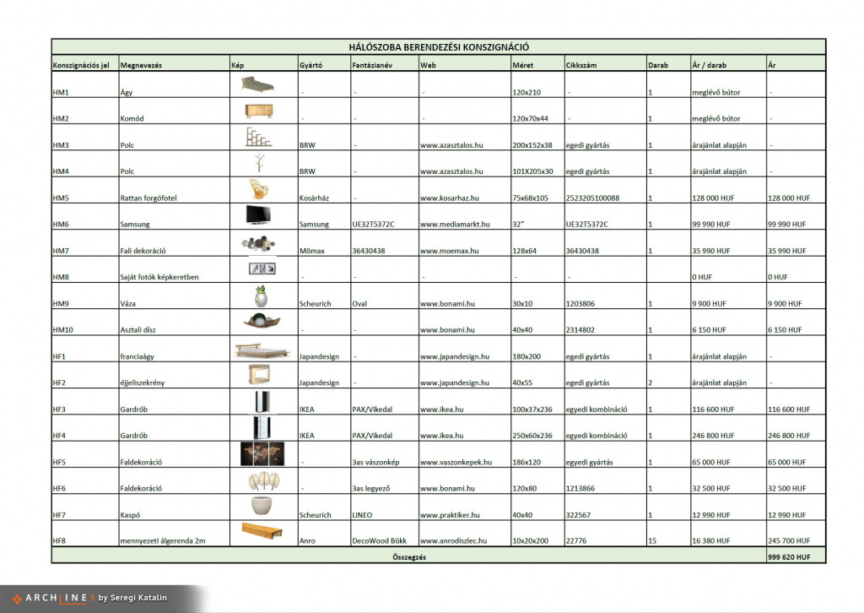
Task: Visit www.ikea.hu link in row HF4
Action: click(441, 436)
